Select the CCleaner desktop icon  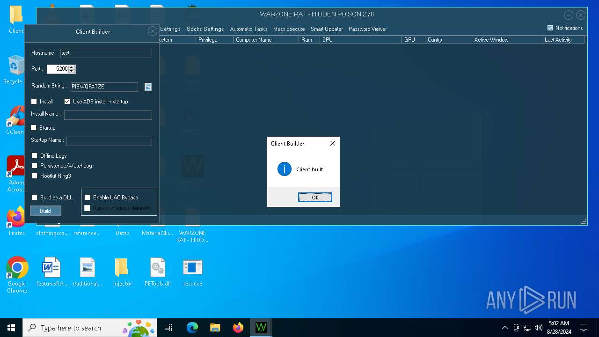pos(15,120)
